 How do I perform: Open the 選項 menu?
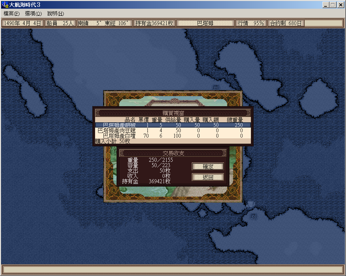click(x=33, y=14)
